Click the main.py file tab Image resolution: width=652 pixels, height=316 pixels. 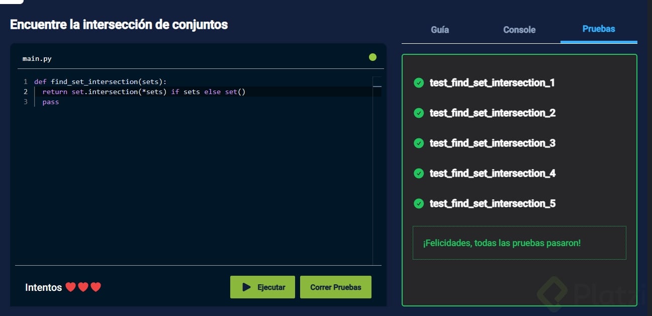(x=37, y=58)
